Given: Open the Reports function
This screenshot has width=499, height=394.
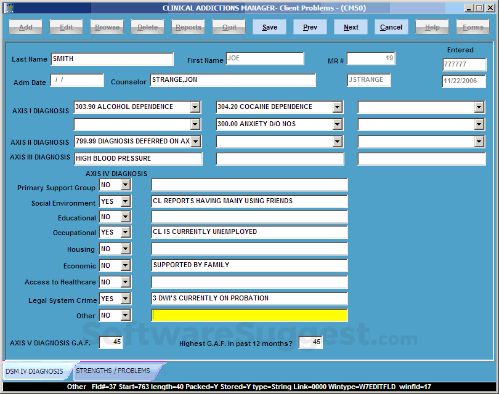Looking at the screenshot, I should [x=188, y=26].
